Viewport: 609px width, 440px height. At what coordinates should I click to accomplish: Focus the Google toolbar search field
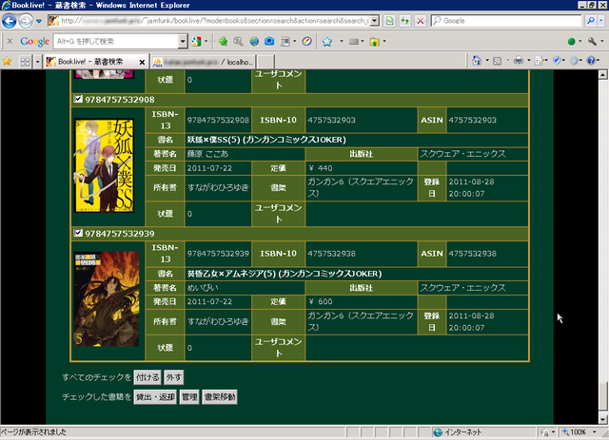click(116, 41)
